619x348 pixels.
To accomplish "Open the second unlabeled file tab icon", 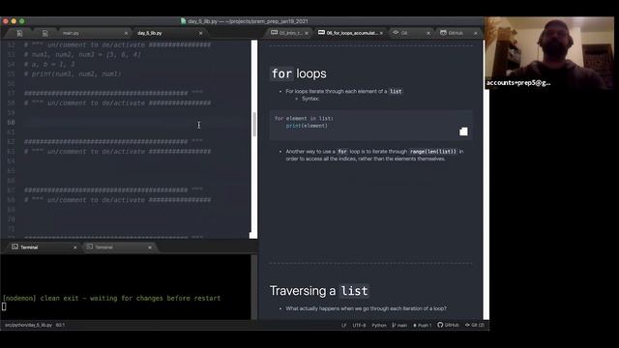I will (45, 34).
